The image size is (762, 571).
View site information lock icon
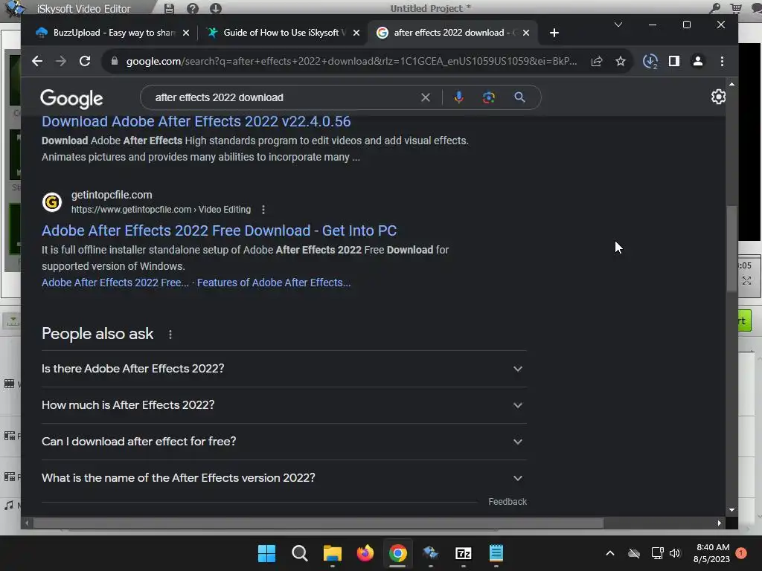click(114, 61)
